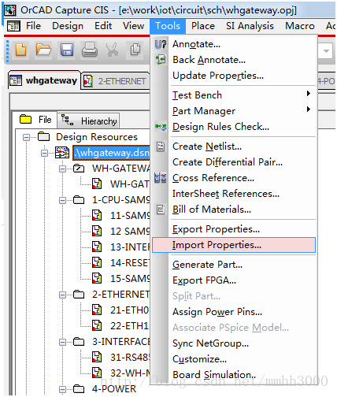Click the Back Annotate icon in menu
Viewport: 337px width, 397px height.
pyautogui.click(x=161, y=60)
